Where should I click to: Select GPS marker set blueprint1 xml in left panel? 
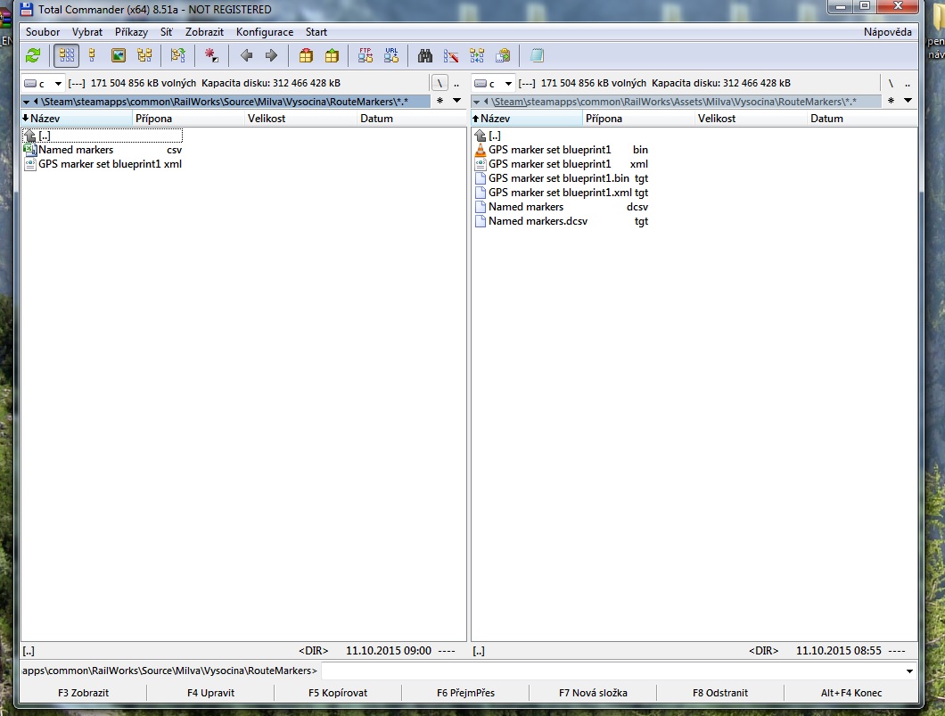pyautogui.click(x=103, y=164)
